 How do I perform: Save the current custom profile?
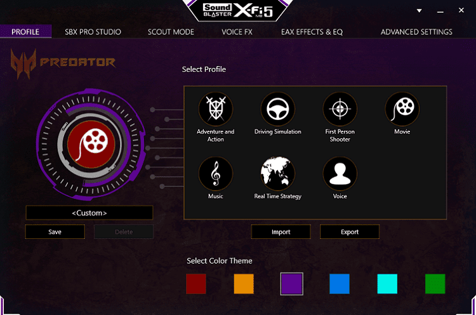(55, 232)
